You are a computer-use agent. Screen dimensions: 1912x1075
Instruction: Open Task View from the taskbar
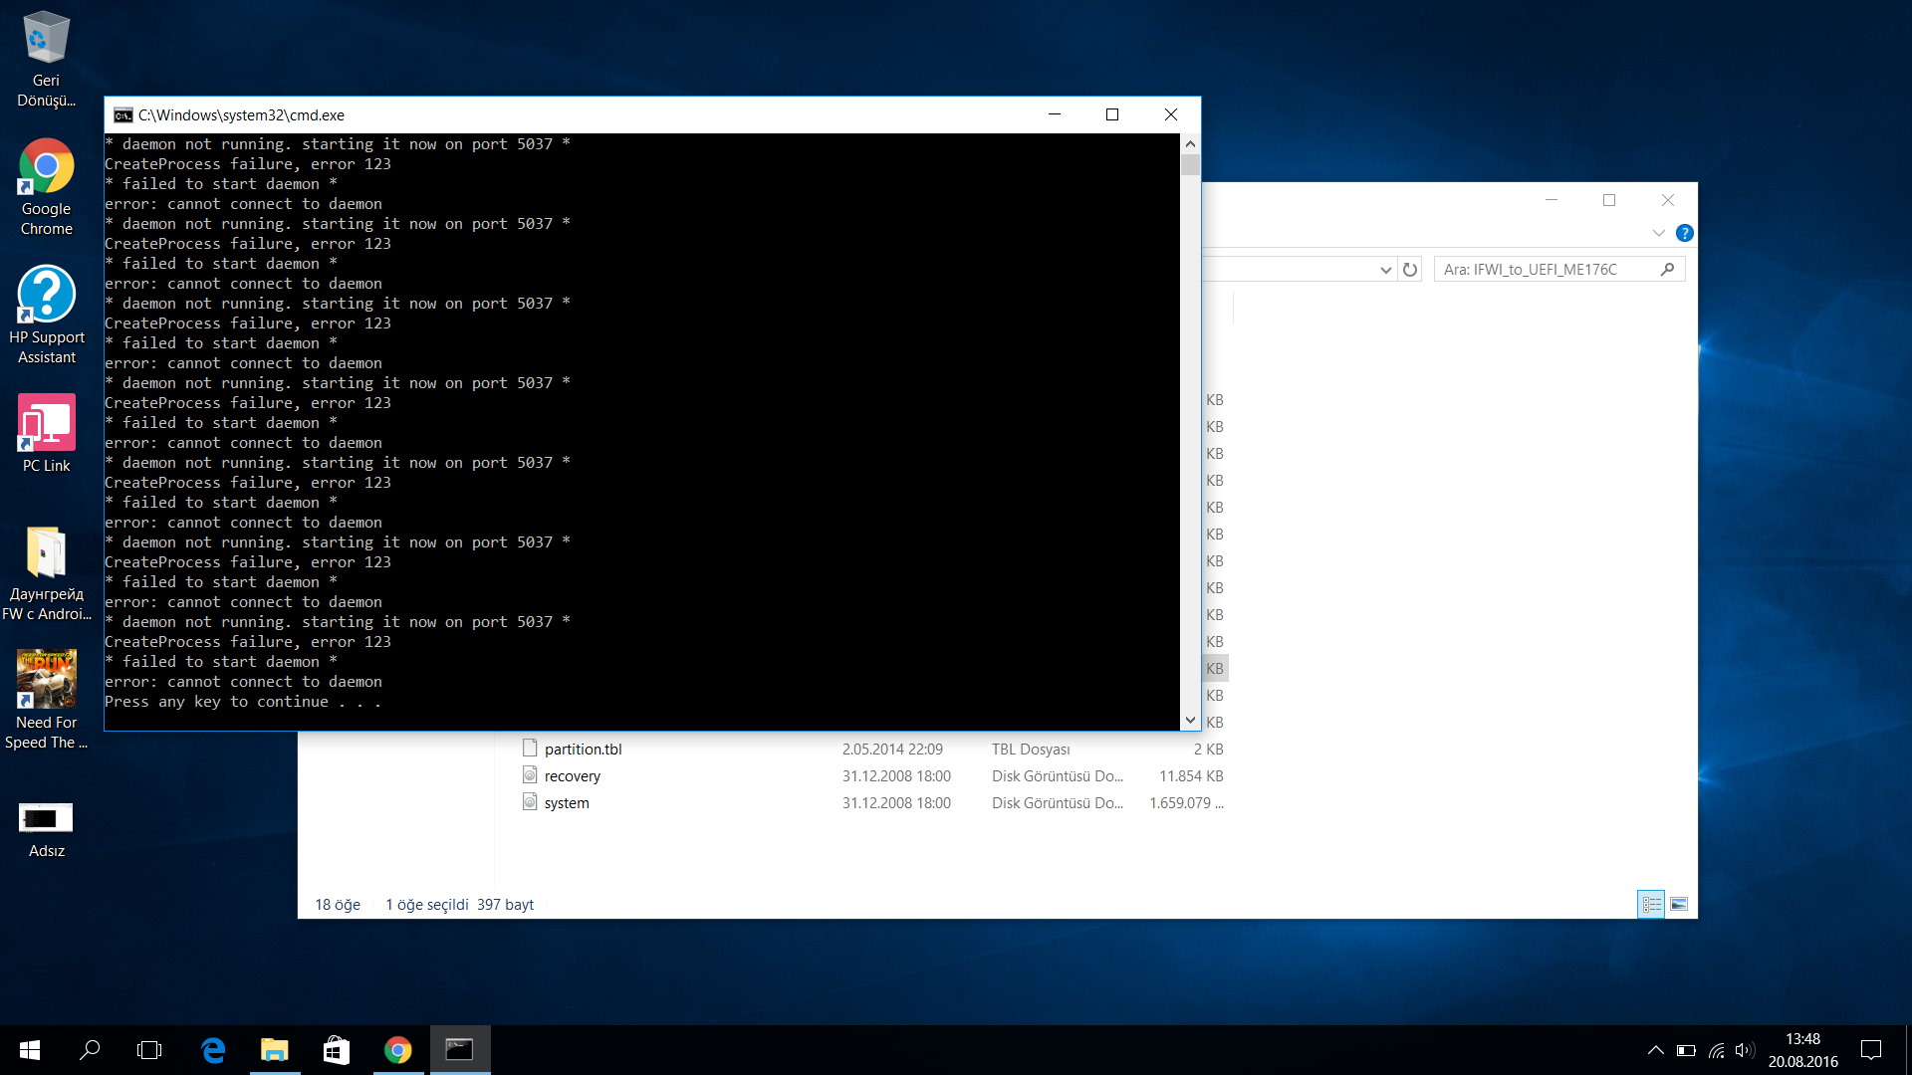149,1050
